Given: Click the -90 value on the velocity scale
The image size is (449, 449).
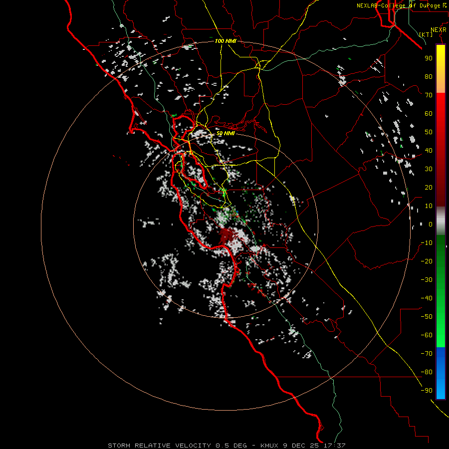Looking at the screenshot, I should pos(427,391).
